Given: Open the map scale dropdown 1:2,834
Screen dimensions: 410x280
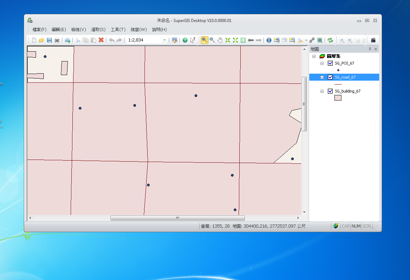Looking at the screenshot, I should 164,40.
